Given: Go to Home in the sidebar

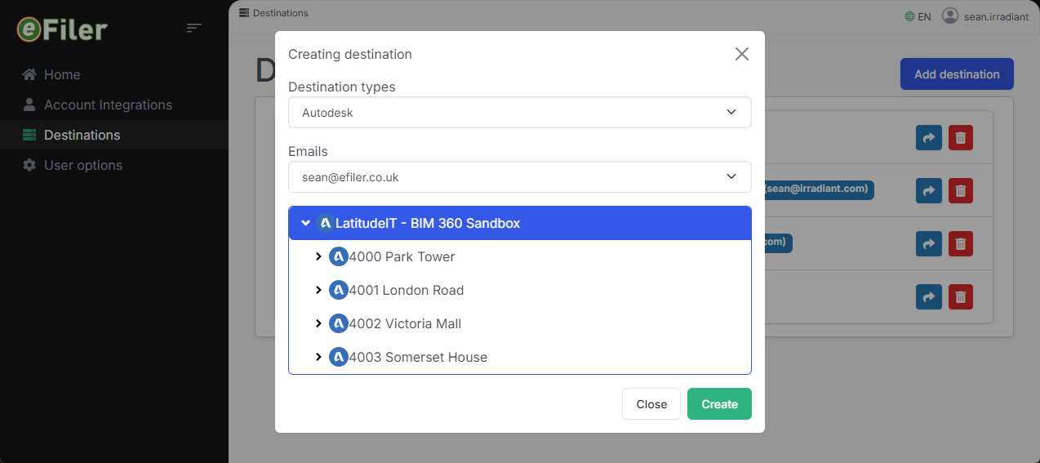Looking at the screenshot, I should (x=62, y=74).
